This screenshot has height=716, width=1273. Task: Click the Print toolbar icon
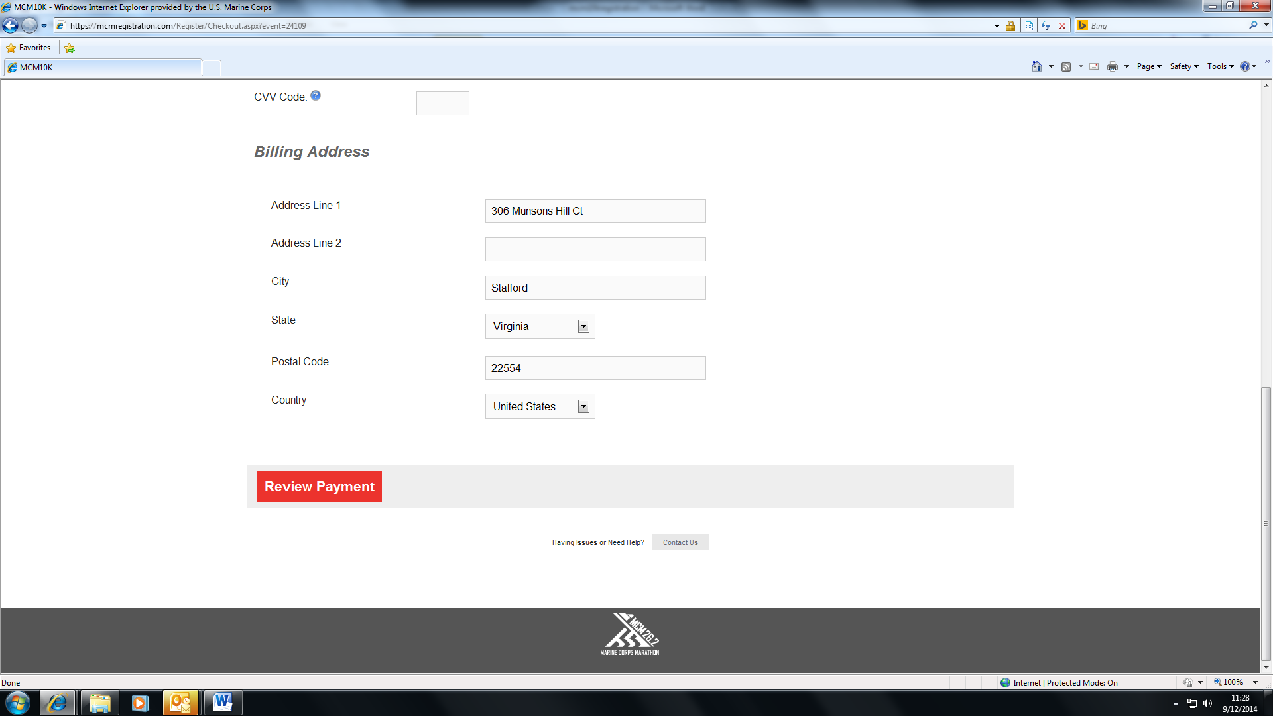(1113, 66)
